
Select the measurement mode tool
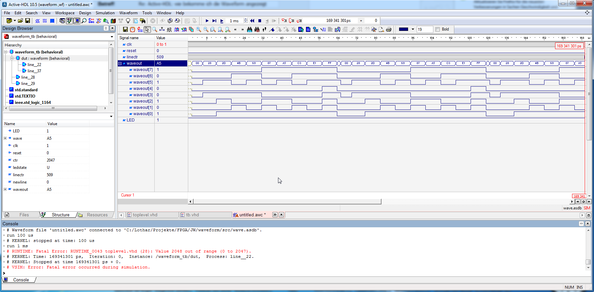pos(162,30)
